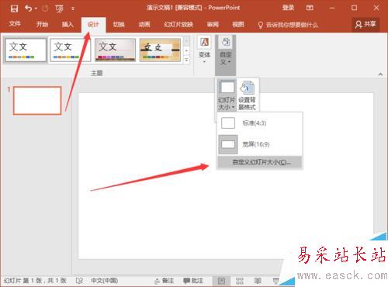Switch to the 开始 tab

tap(42, 25)
